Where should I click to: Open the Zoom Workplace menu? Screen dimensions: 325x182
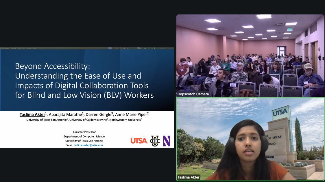5,48
